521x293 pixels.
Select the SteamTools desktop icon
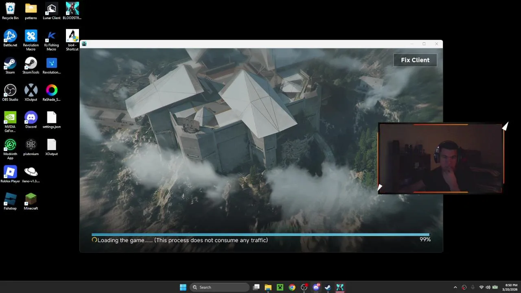click(x=31, y=66)
